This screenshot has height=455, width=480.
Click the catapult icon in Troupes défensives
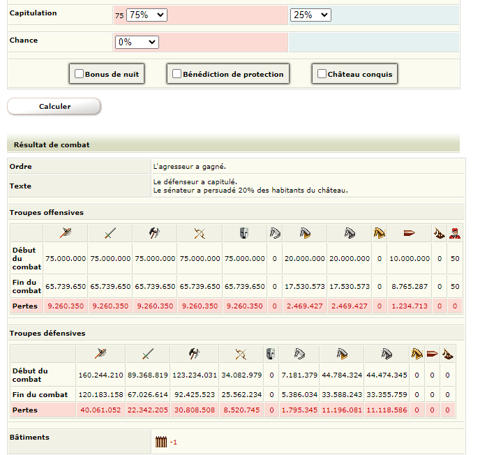(x=447, y=355)
